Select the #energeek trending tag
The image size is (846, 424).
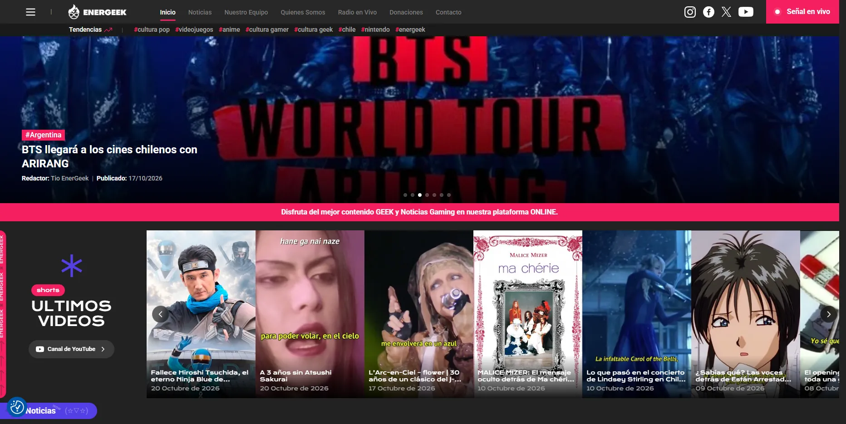coord(410,29)
